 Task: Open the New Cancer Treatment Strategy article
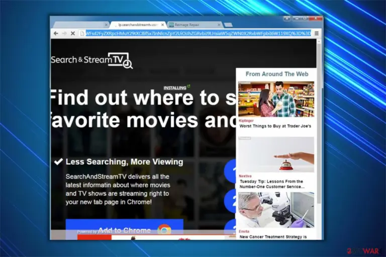tap(273, 237)
